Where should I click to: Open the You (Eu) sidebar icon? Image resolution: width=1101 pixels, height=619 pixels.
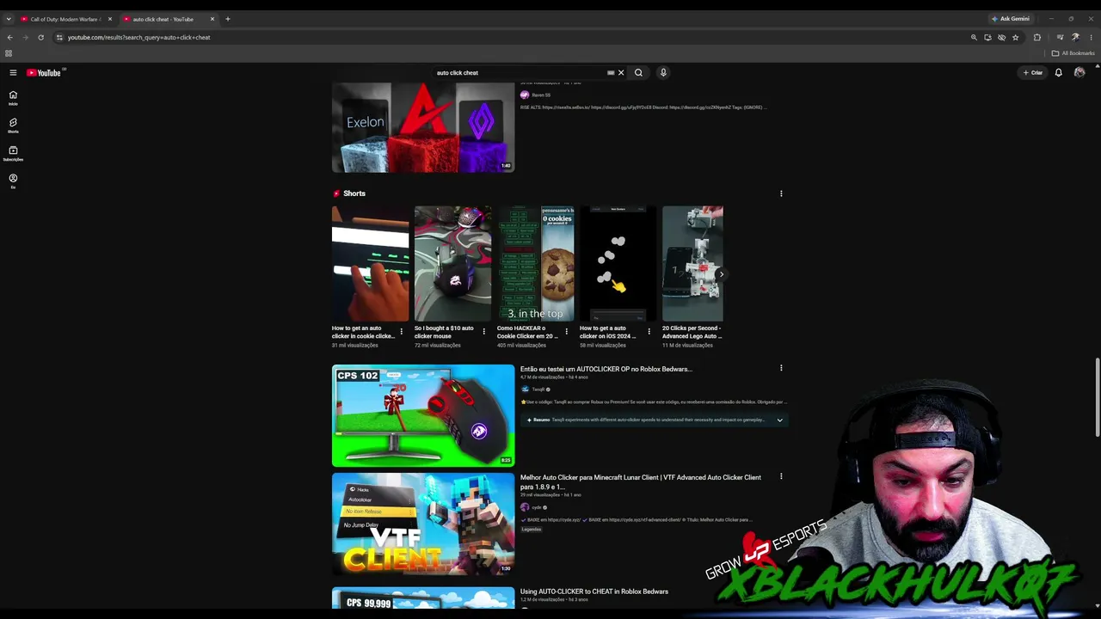[x=13, y=181]
